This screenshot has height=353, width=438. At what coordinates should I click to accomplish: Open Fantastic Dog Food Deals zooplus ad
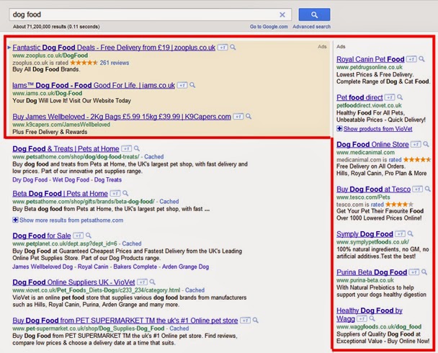click(x=114, y=48)
